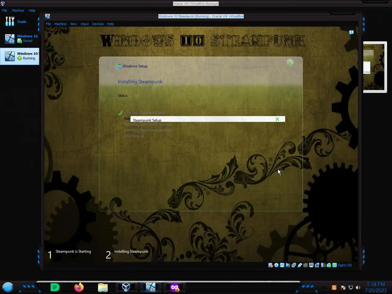The height and width of the screenshot is (294, 392).
Task: Switch to Windows 10 VM taskbar button
Action: pyautogui.click(x=150, y=287)
